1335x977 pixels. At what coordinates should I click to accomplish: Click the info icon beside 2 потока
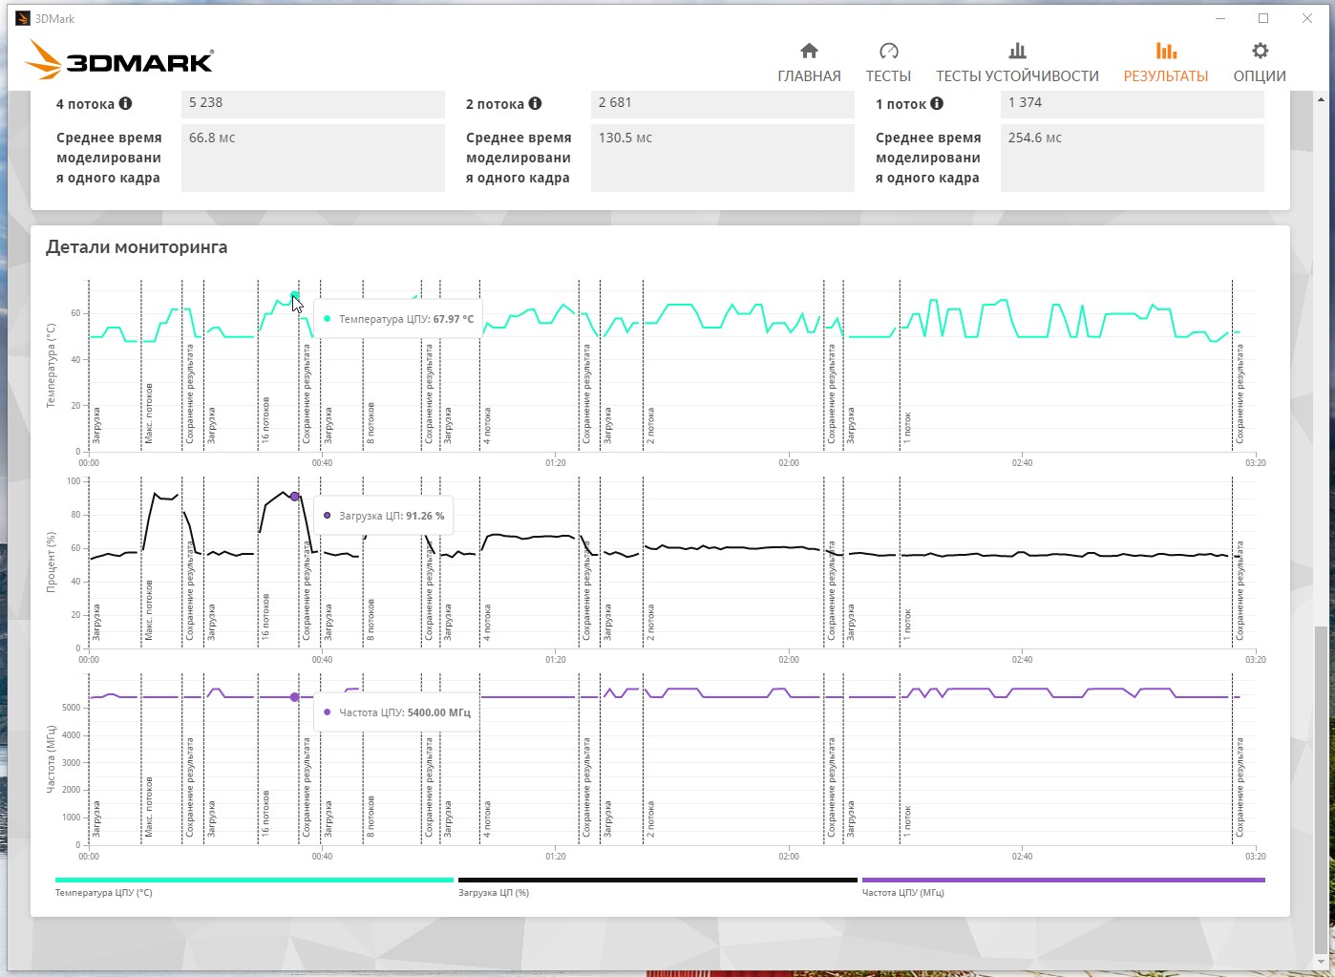[535, 103]
